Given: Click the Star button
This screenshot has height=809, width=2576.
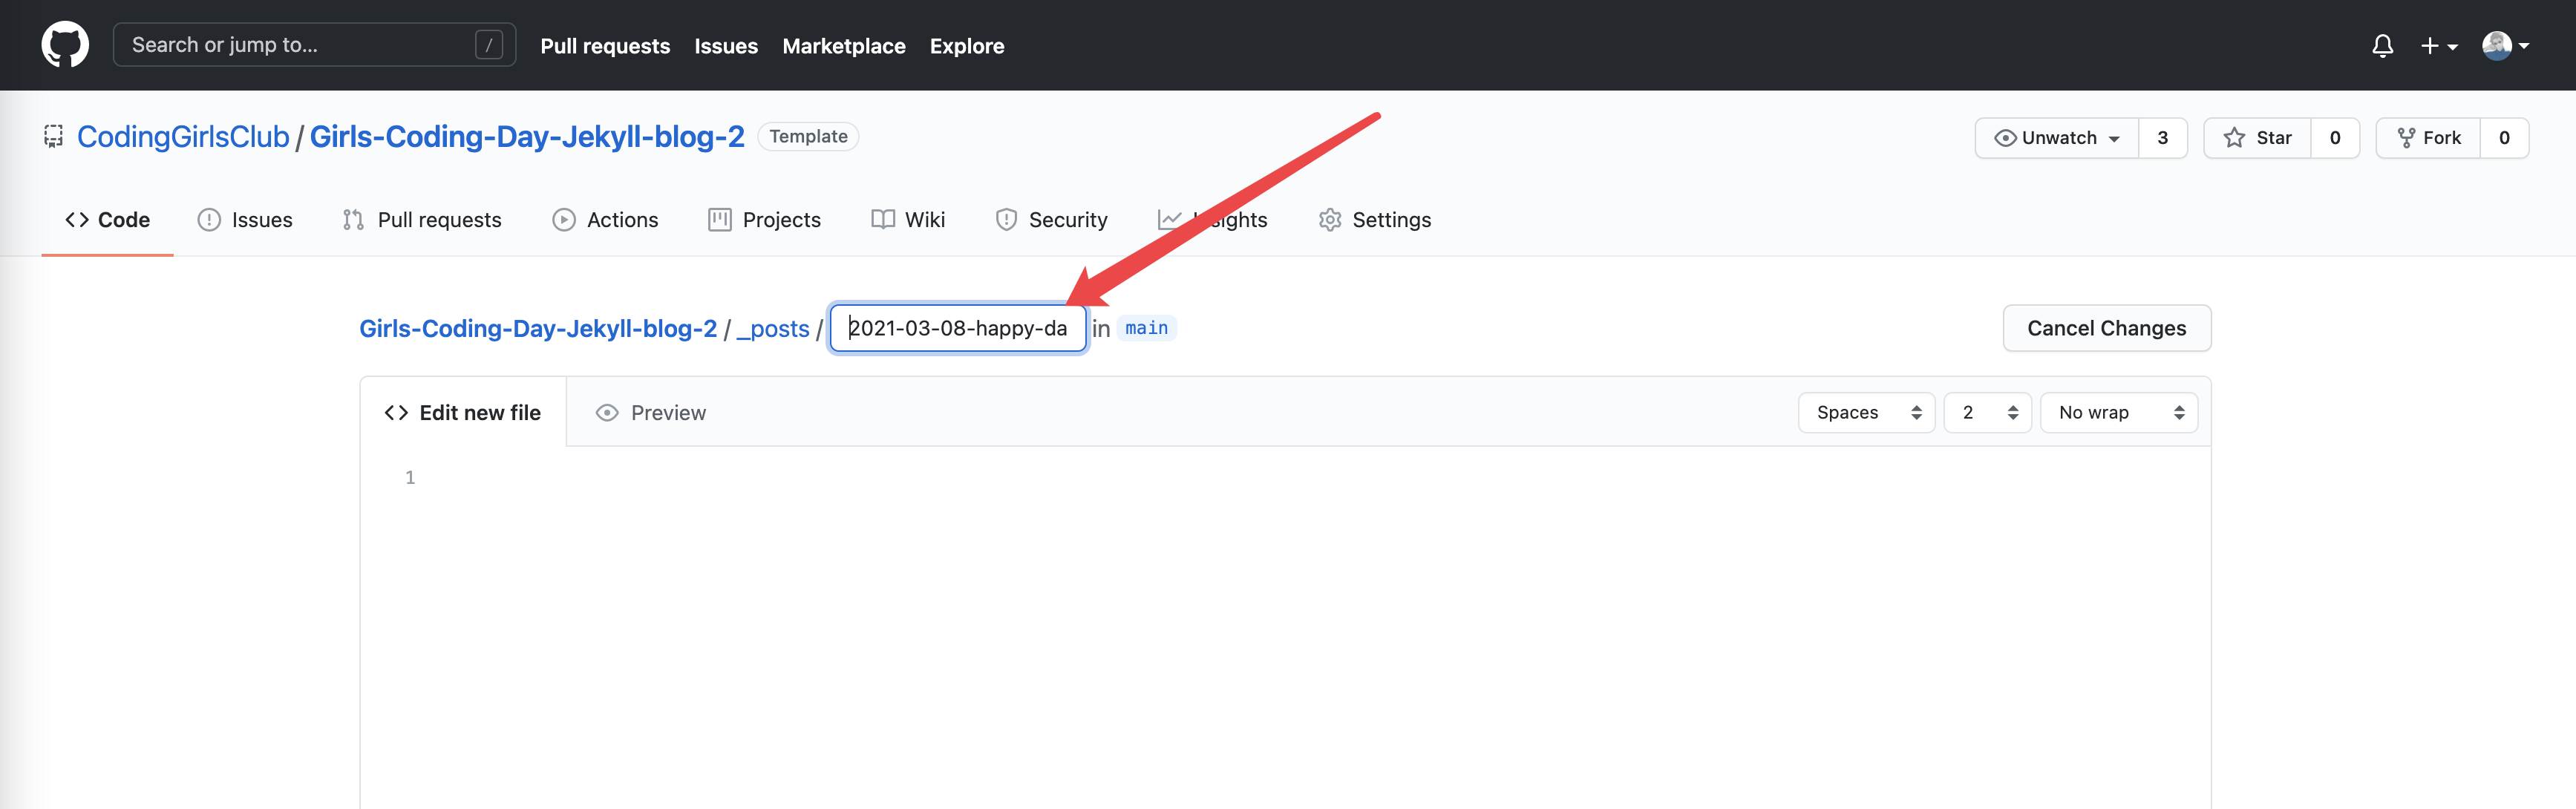Looking at the screenshot, I should click(x=2257, y=138).
